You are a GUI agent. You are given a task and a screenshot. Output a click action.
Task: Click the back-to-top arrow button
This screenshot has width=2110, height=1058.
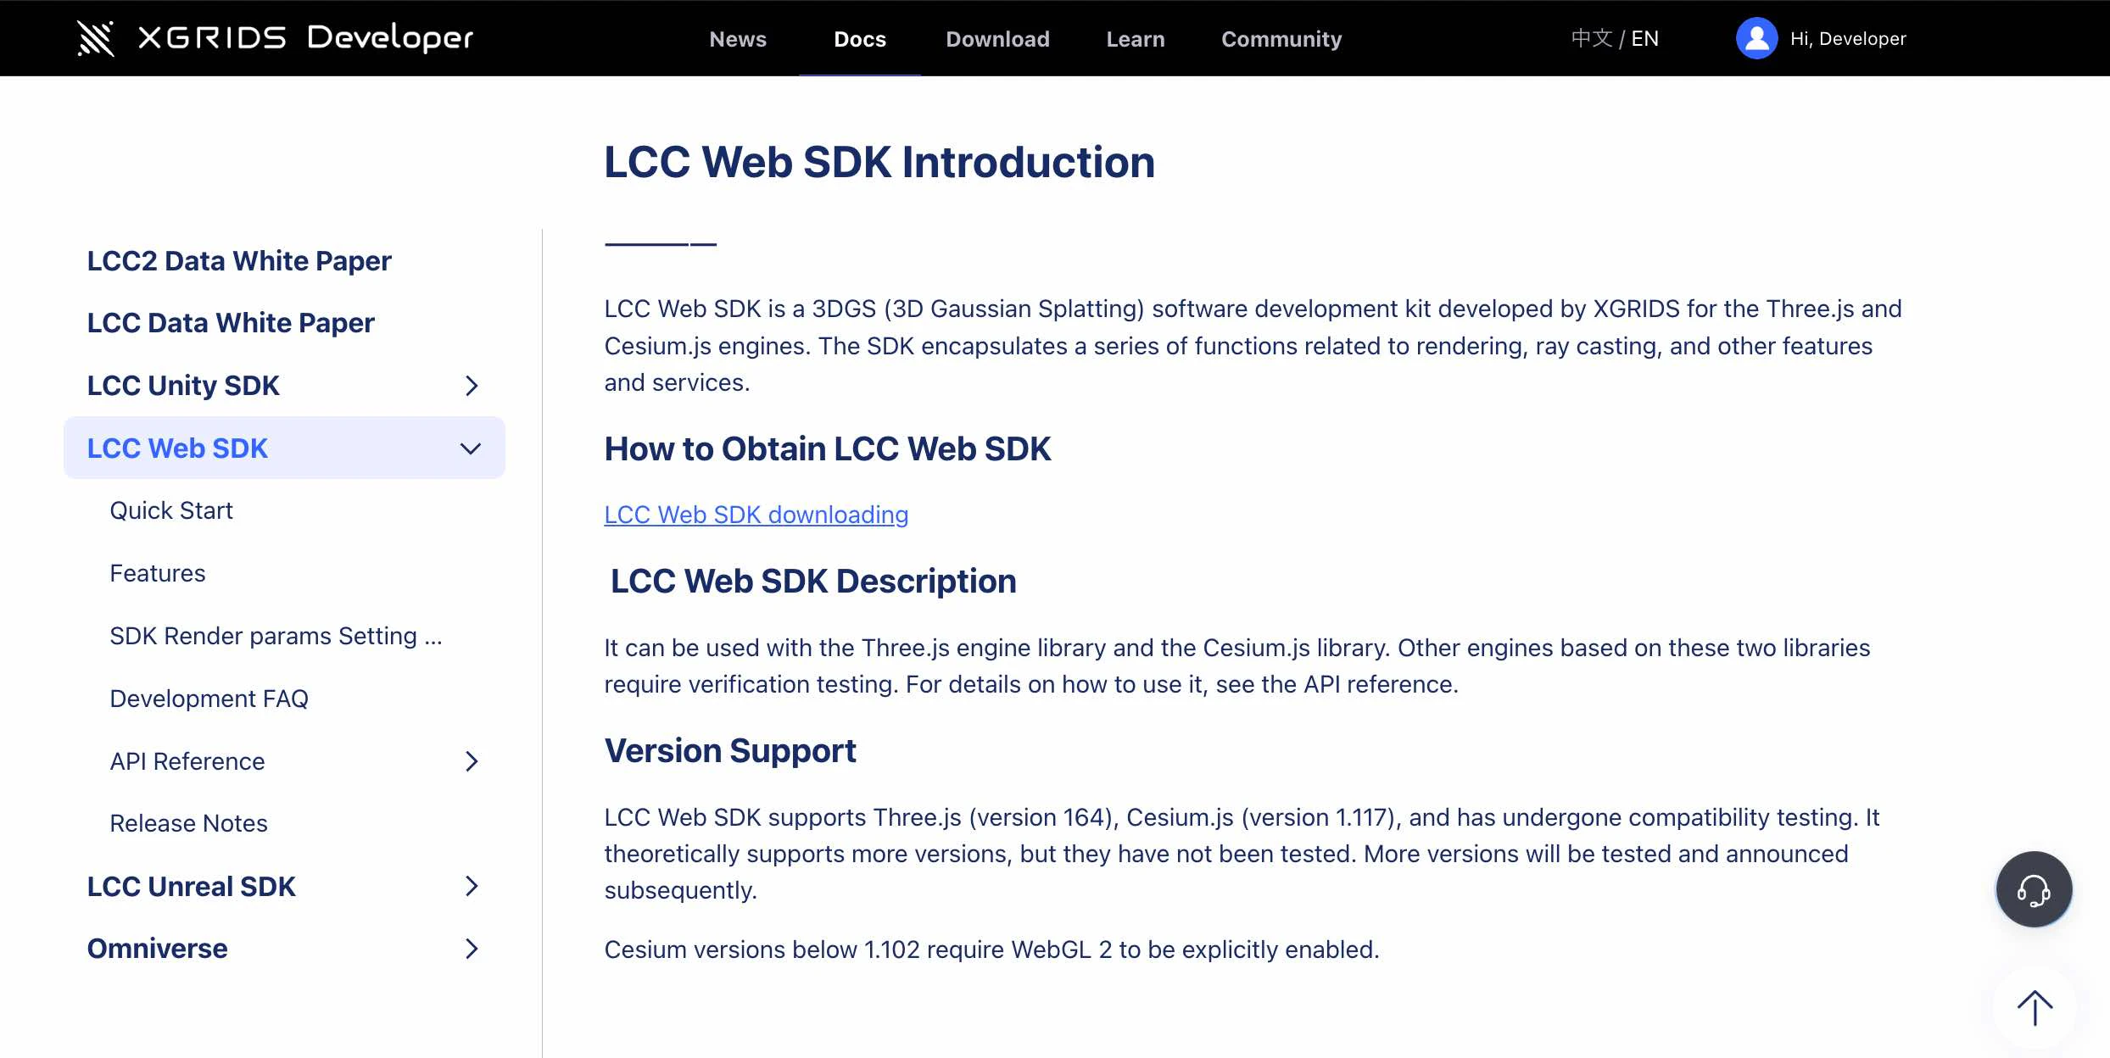tap(2034, 1008)
